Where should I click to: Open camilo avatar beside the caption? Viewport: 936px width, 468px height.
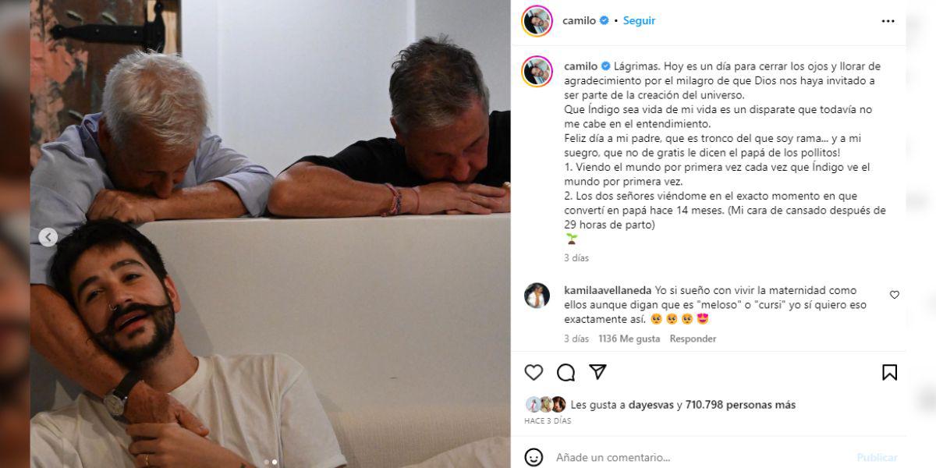pyautogui.click(x=537, y=72)
